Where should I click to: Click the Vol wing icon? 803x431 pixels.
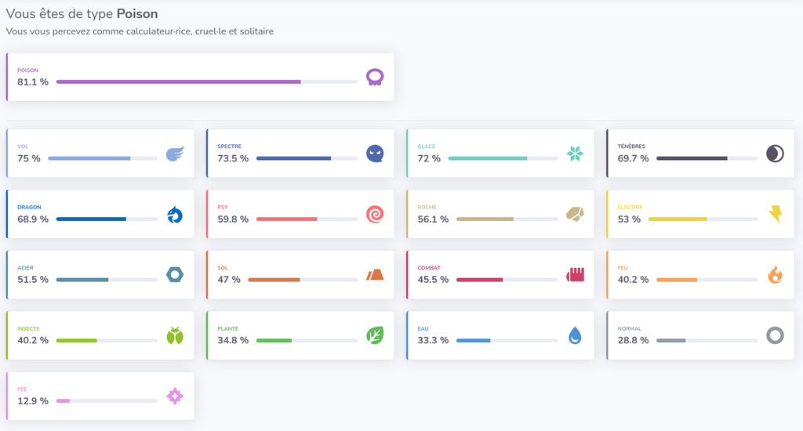click(175, 154)
